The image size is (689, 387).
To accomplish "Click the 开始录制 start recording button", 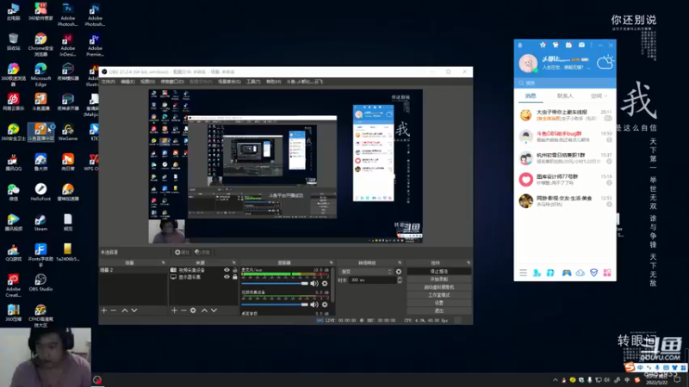I will 439,279.
